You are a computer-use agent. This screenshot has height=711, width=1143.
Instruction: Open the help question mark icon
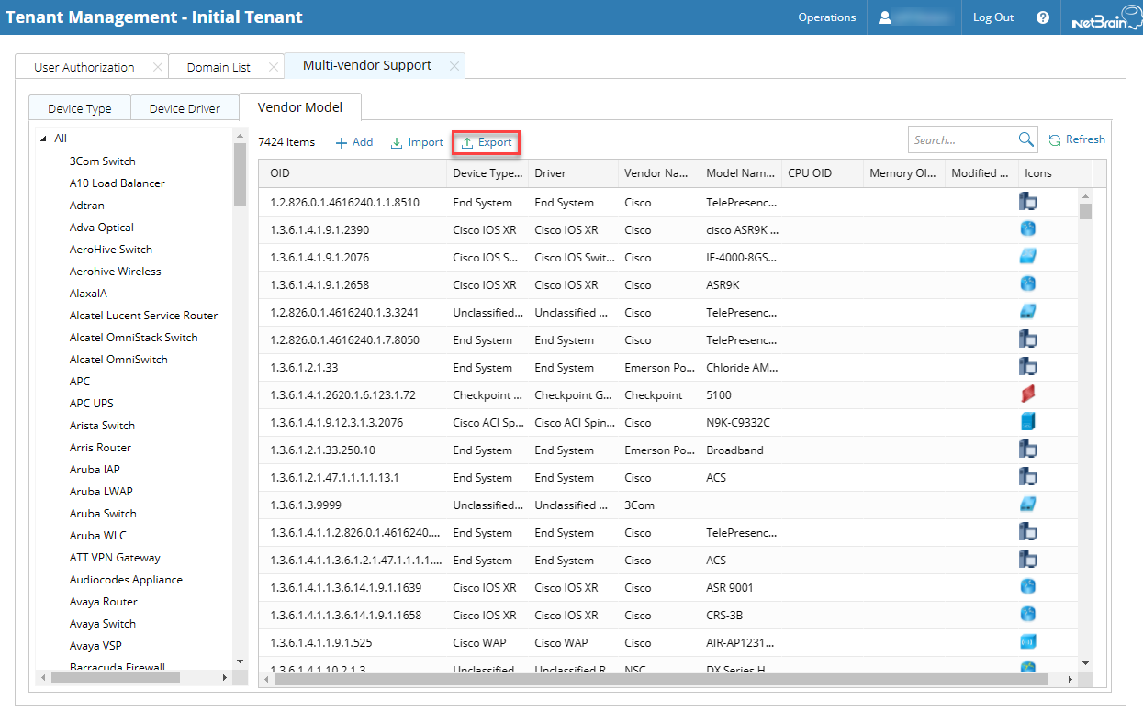click(x=1043, y=17)
